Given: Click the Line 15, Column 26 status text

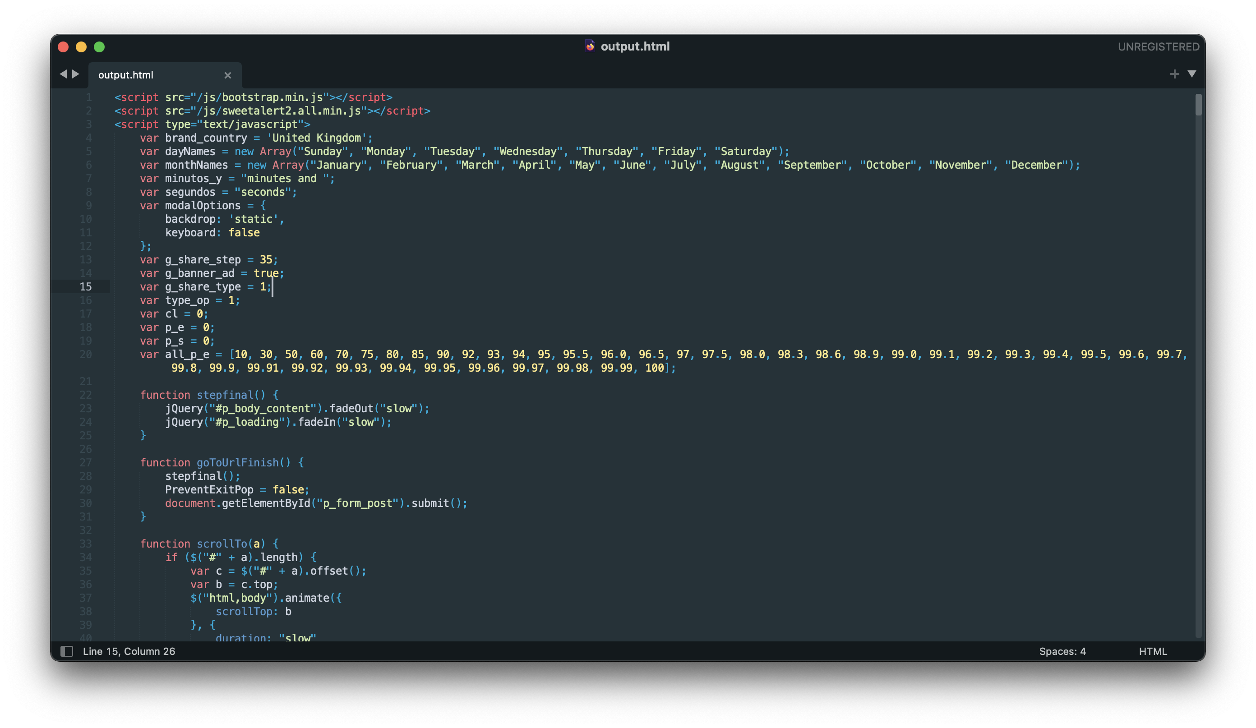Looking at the screenshot, I should [x=129, y=651].
